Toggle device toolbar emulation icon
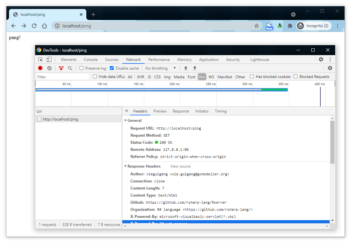This screenshot has height=243, width=350. pos(49,60)
